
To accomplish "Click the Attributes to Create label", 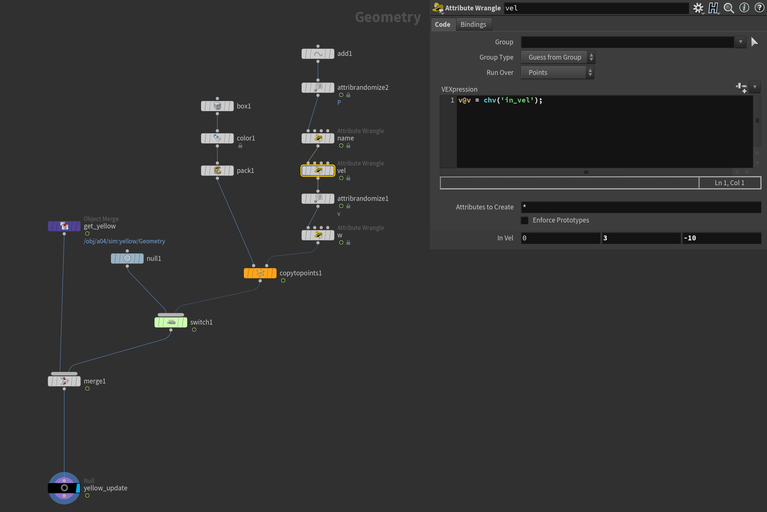I will coord(485,207).
